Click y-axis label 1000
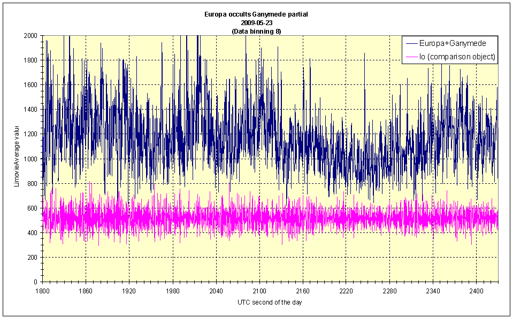 tap(30, 159)
